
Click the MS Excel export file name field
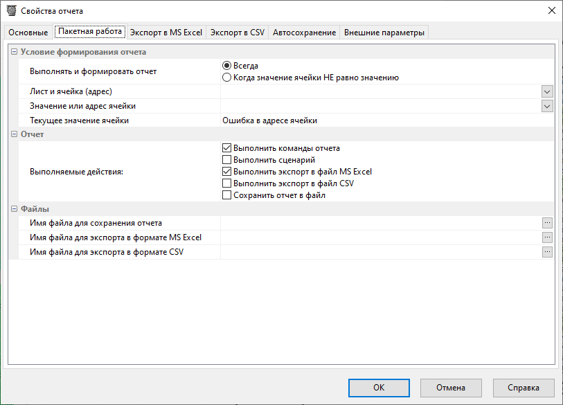(x=381, y=237)
